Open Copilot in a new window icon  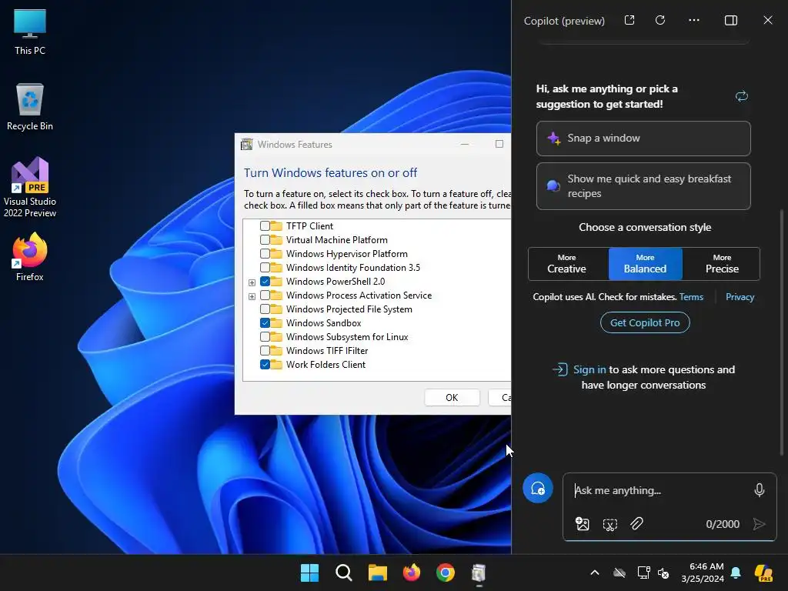(629, 20)
